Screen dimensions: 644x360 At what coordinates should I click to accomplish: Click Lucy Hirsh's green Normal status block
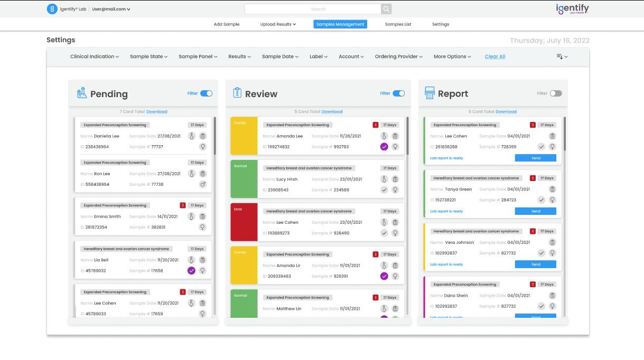coord(244,179)
